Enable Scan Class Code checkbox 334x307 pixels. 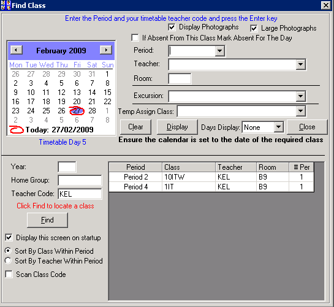[x=9, y=275]
